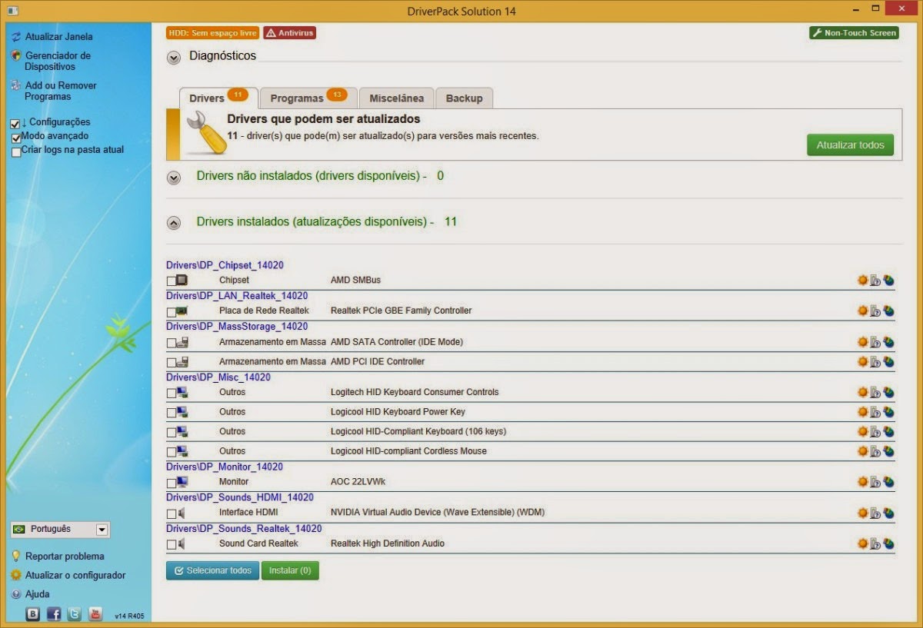Disable the Modo avançado checkbox

pos(16,137)
